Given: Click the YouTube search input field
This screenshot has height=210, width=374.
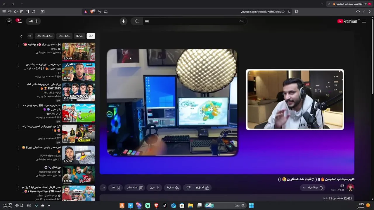Looking at the screenshot, I should [x=195, y=21].
